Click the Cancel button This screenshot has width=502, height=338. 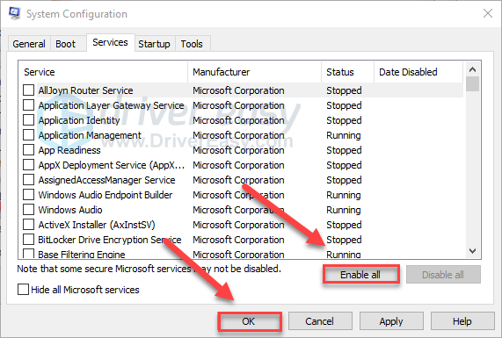(320, 321)
